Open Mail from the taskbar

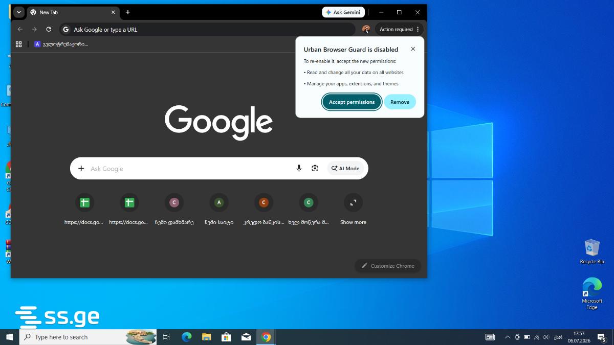point(246,337)
